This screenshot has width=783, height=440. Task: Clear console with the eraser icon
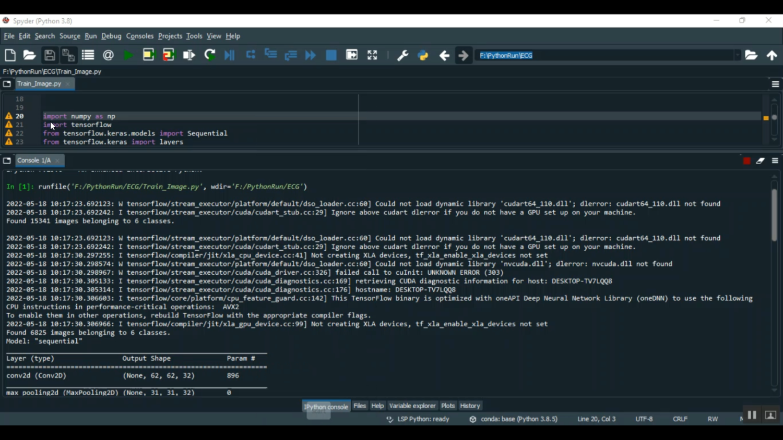click(761, 161)
